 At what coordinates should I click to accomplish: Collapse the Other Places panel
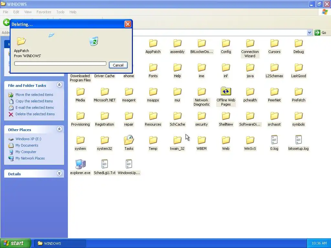[x=59, y=129]
